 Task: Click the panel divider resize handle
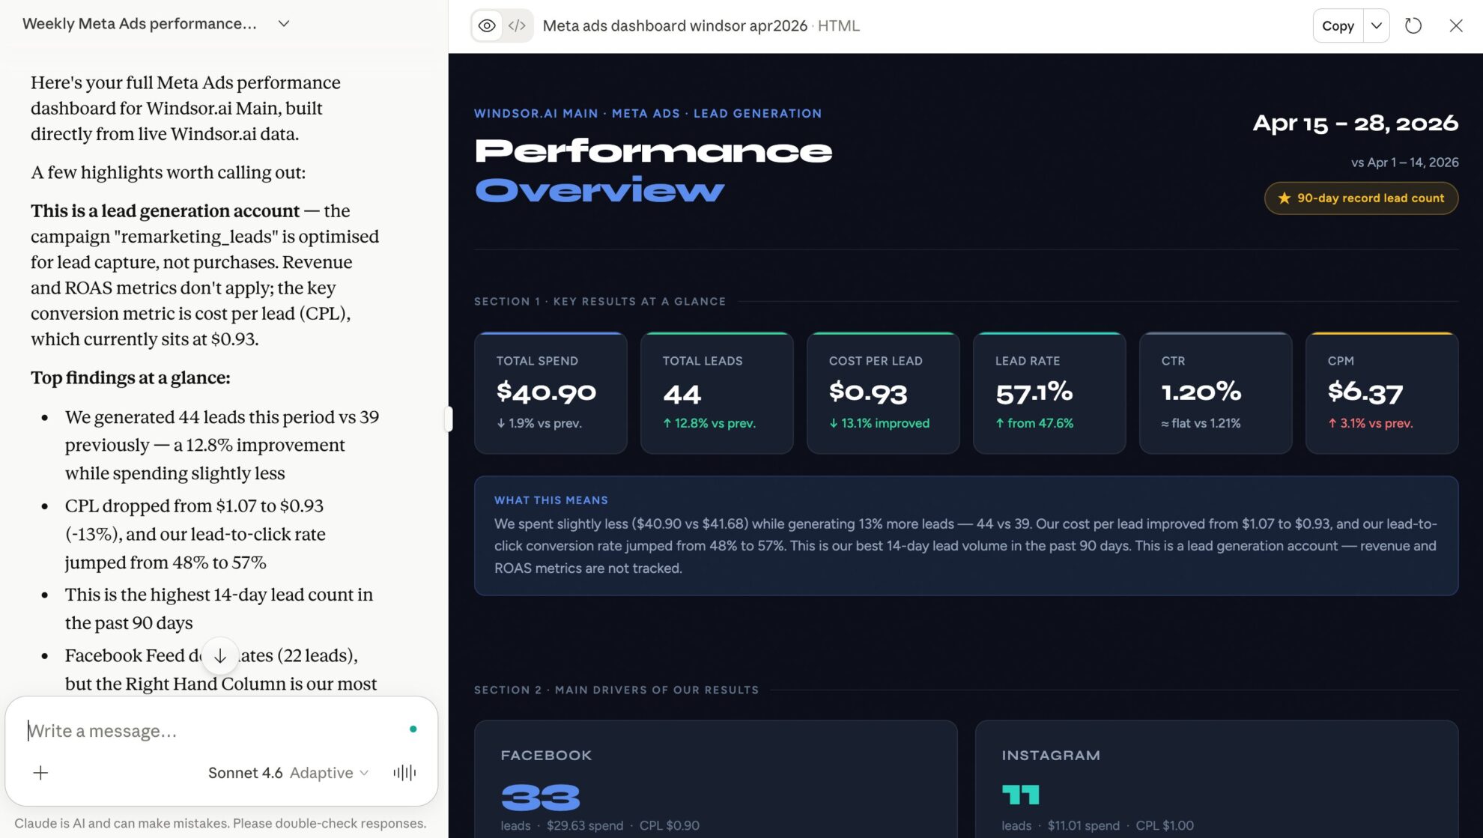(449, 419)
